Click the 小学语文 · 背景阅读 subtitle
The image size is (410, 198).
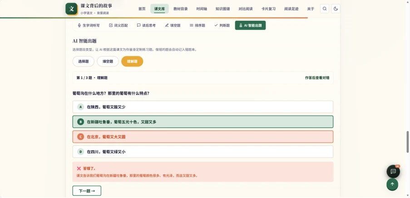pos(94,13)
